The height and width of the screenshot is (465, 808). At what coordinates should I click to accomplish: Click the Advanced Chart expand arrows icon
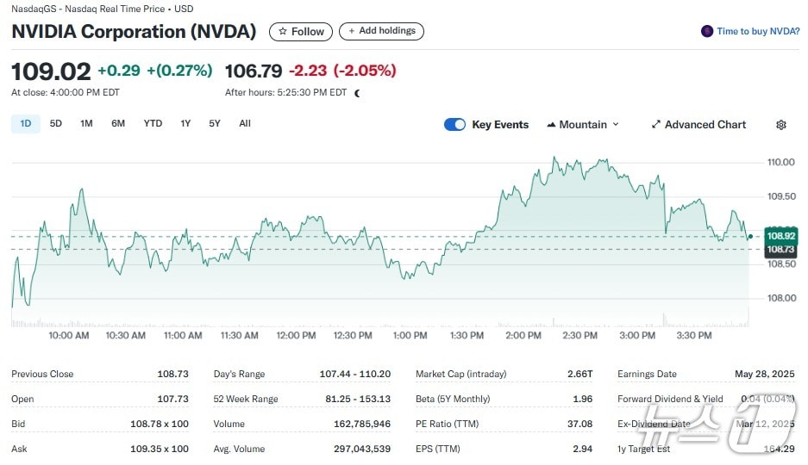(655, 125)
